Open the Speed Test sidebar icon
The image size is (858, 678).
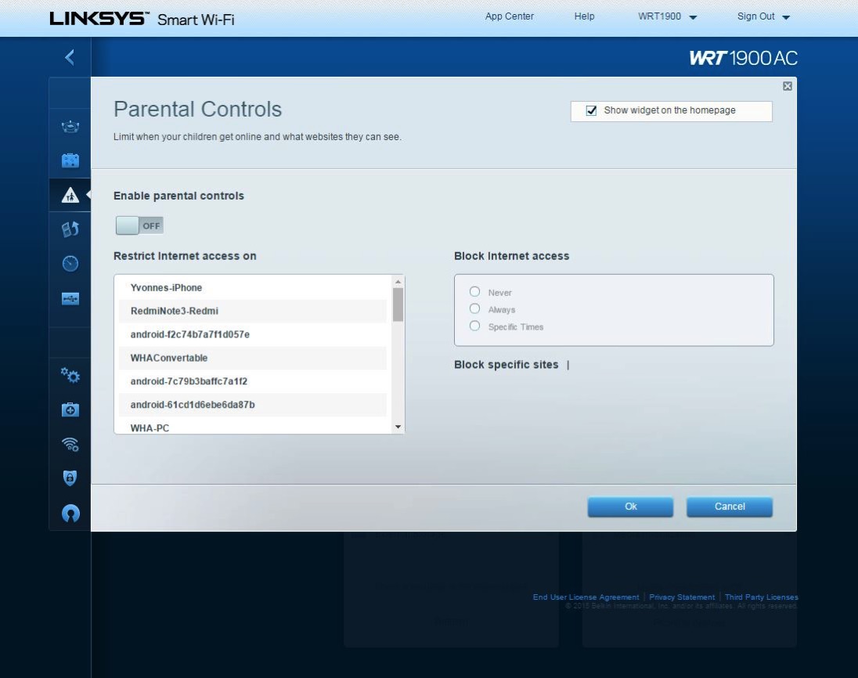70,264
